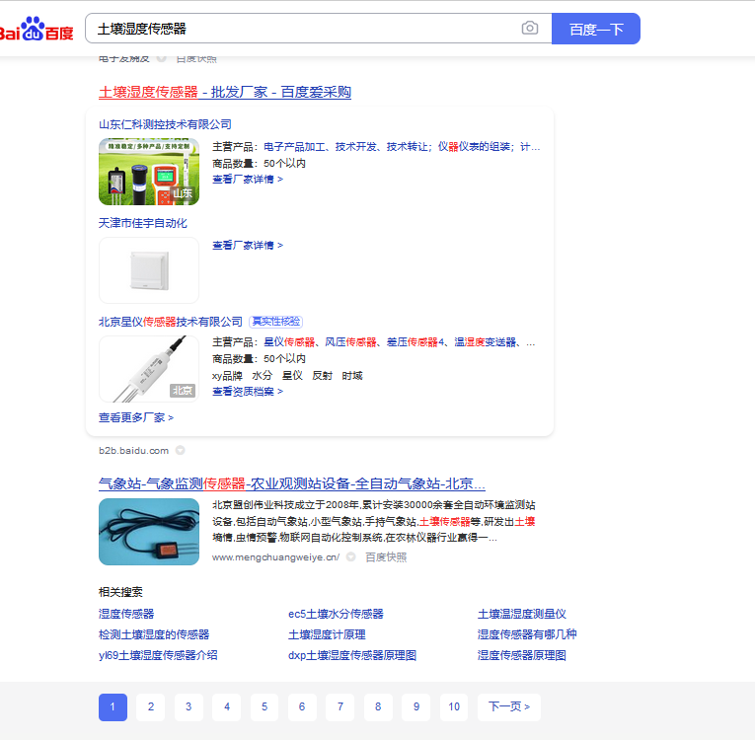
Task: Search related term 湿度传感器有哪几种
Action: 527,634
